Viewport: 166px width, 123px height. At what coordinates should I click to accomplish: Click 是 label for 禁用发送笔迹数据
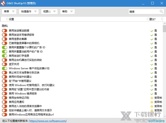coord(155,31)
